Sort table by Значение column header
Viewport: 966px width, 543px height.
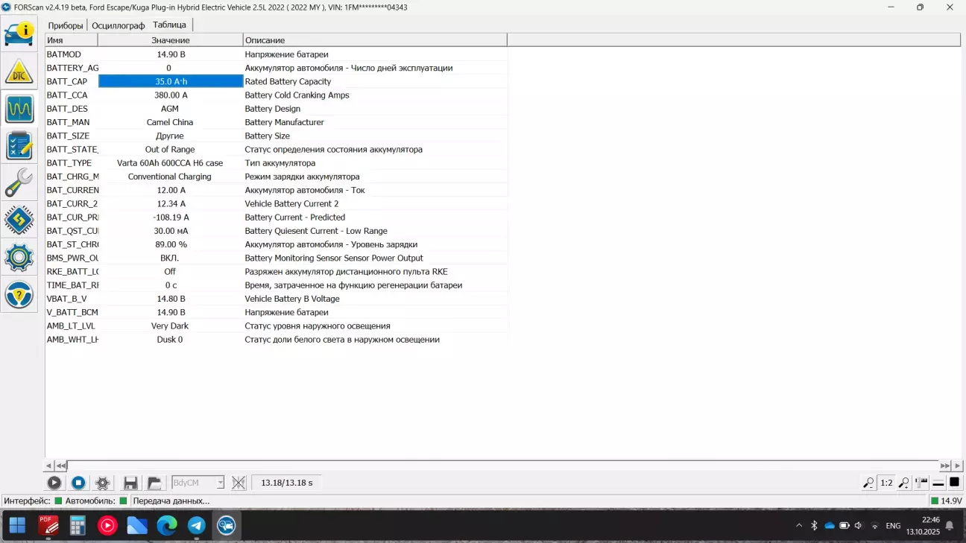pos(170,40)
